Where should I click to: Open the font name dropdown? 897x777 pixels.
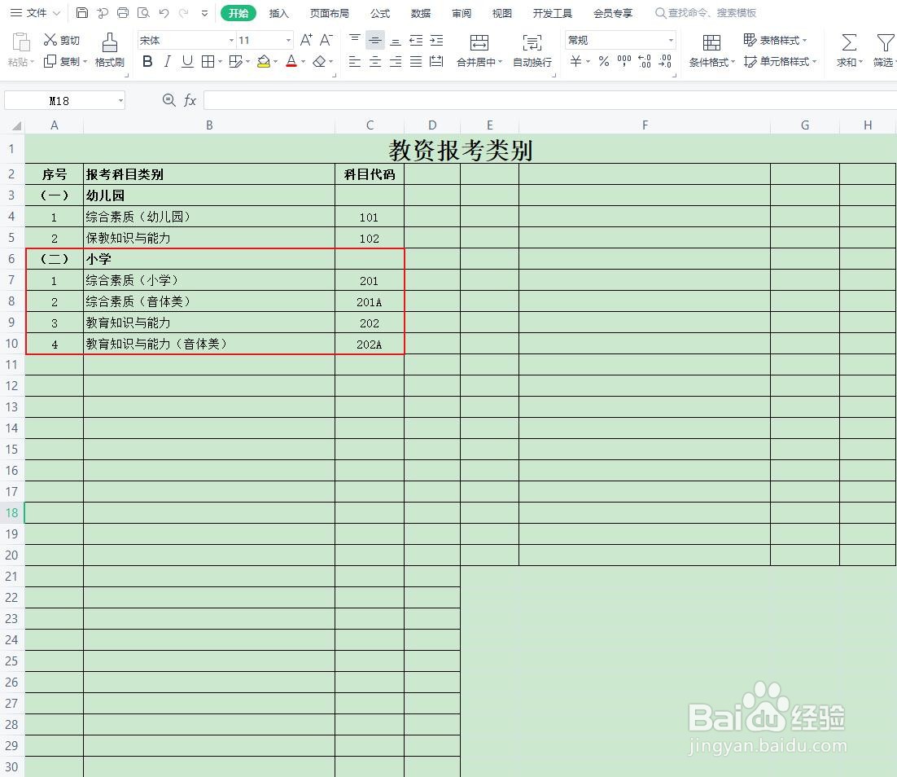(x=230, y=40)
